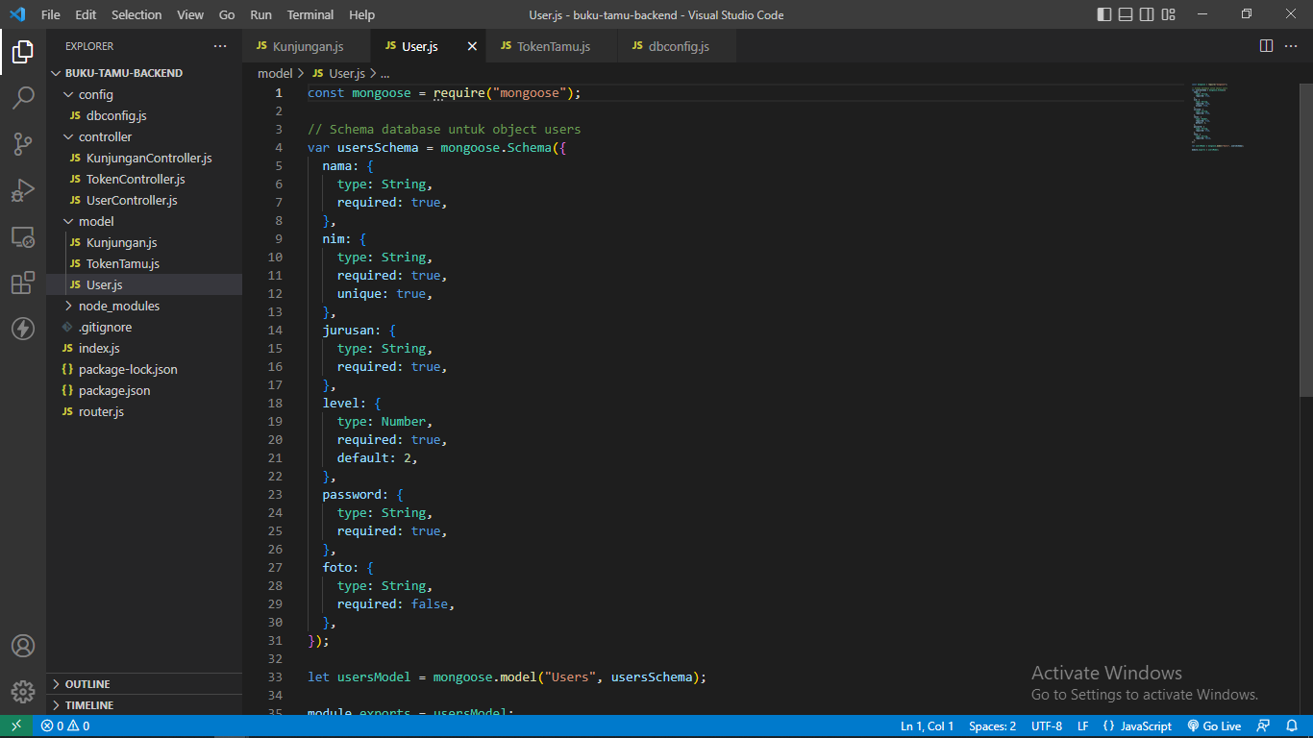Expand the node_modules folder
The width and height of the screenshot is (1313, 738).
point(119,306)
